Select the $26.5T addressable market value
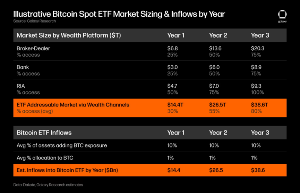The width and height of the screenshot is (300, 193). (217, 105)
